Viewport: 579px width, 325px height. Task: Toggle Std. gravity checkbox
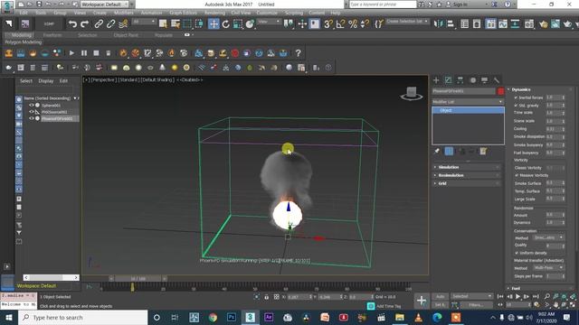(x=516, y=106)
